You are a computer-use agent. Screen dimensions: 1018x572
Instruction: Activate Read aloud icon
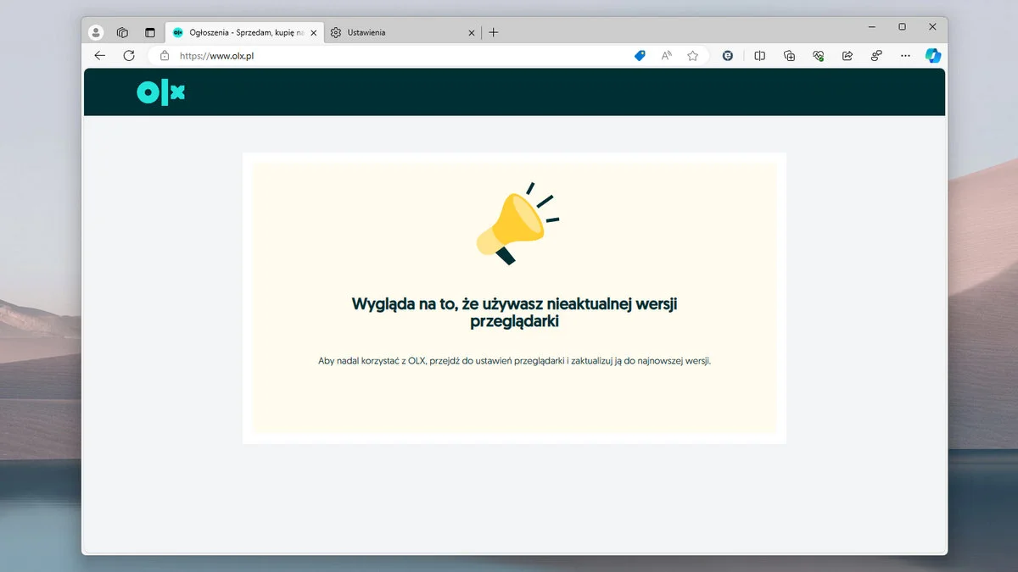click(x=667, y=56)
